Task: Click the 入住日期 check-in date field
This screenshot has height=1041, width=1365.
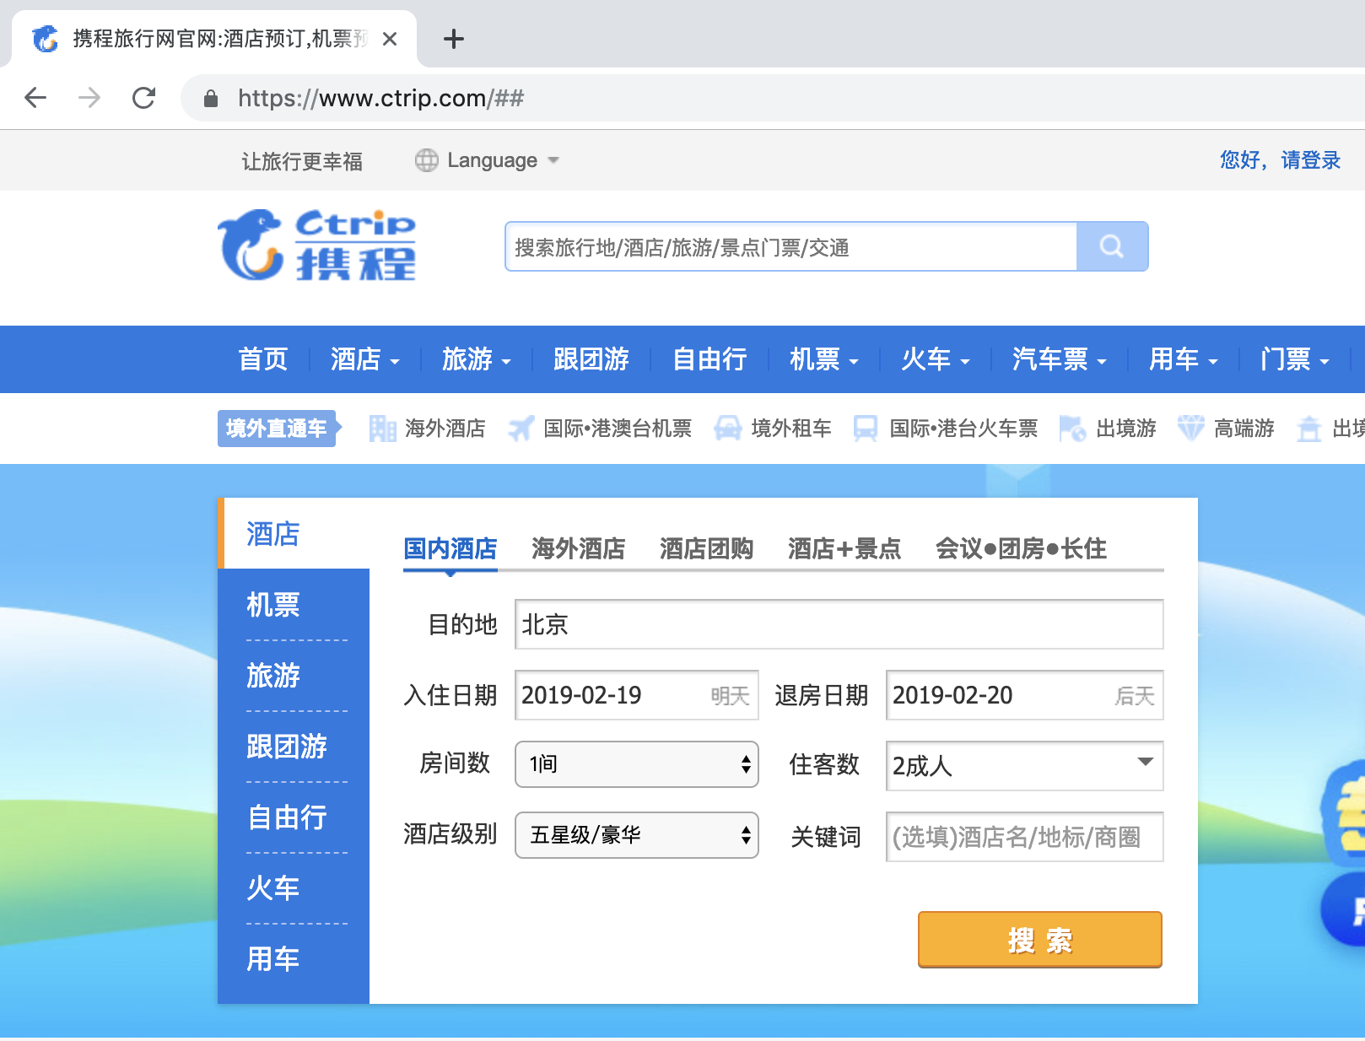Action: (x=637, y=695)
